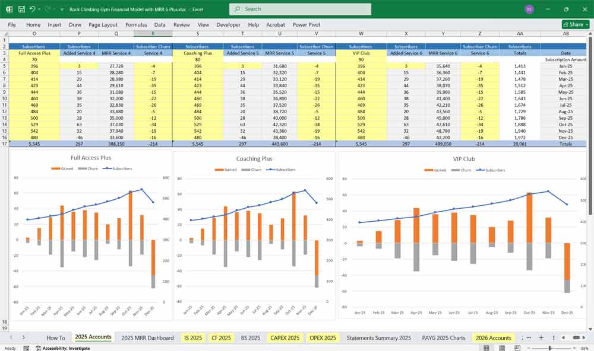This screenshot has height=351, width=594.
Task: Select the VIP Club chart title
Action: 463,159
